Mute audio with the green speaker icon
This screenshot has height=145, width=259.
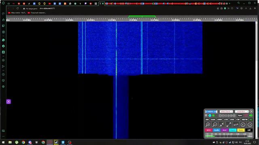click(x=251, y=116)
